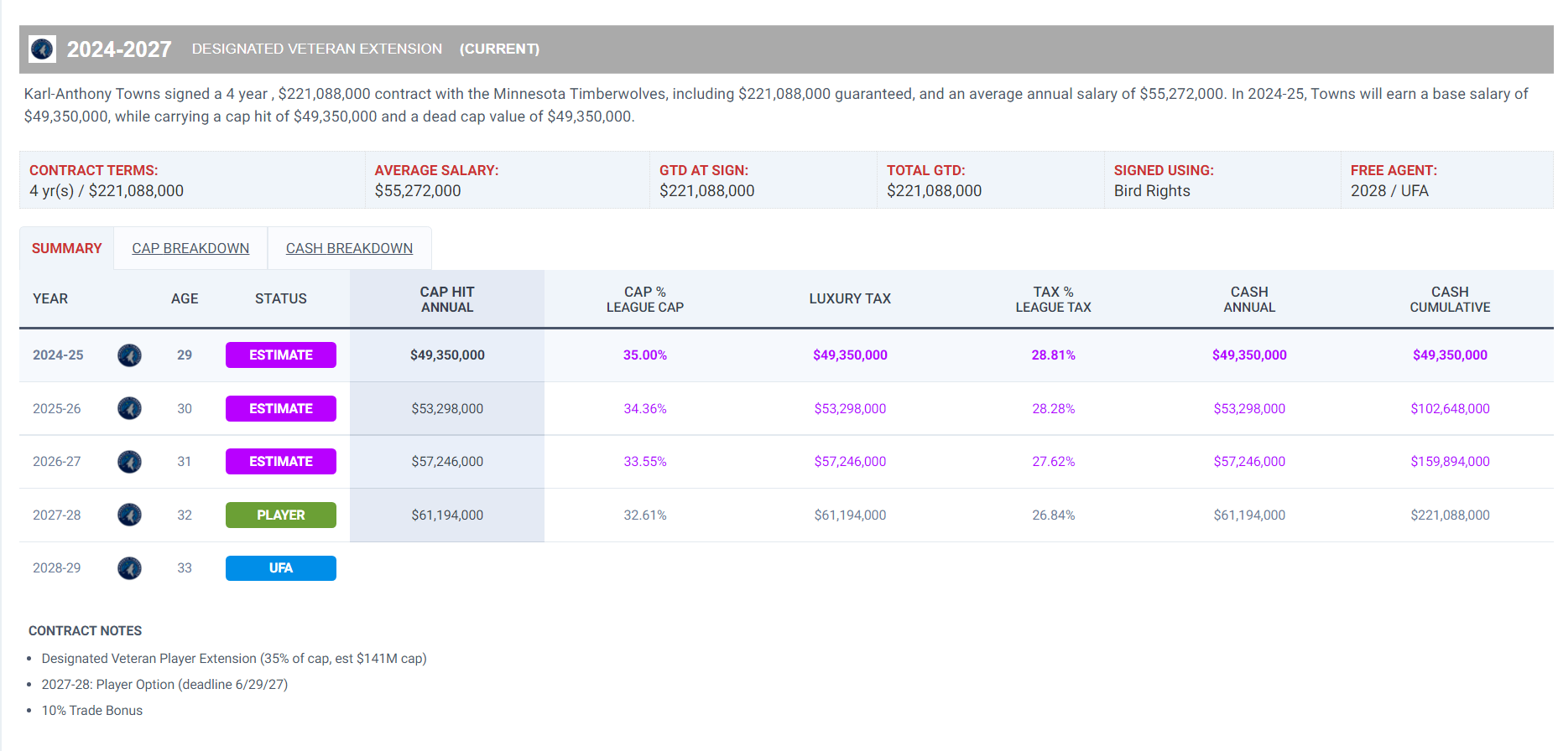The width and height of the screenshot is (1558, 751).
Task: Click the DESIGNATED VETERAN EXTENSION label
Action: click(x=317, y=49)
